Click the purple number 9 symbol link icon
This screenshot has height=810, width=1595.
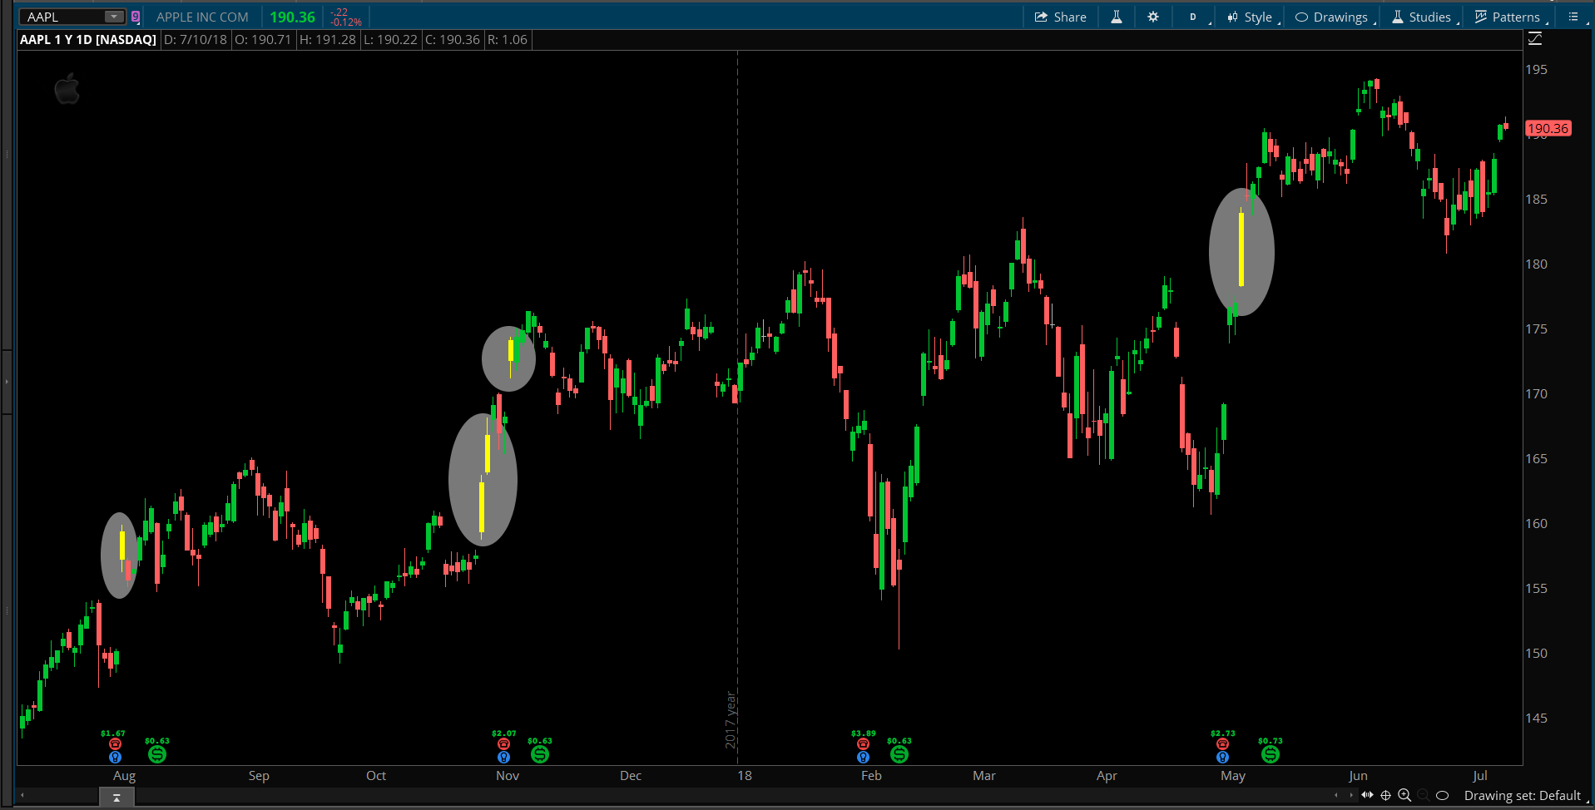(136, 17)
